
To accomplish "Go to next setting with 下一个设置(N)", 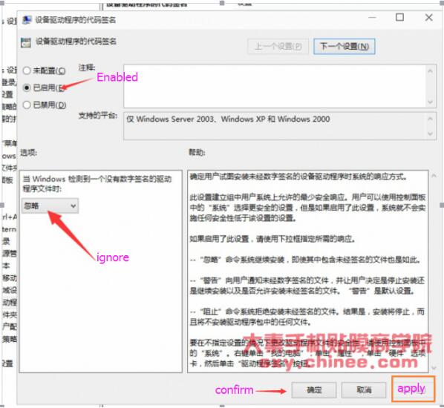I will coord(345,47).
